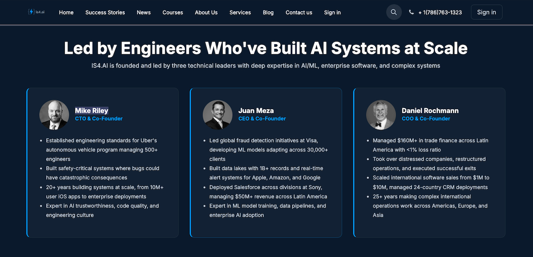533x257 pixels.
Task: Click bullet about Uber's autonomous vehicle program
Action: click(x=102, y=150)
